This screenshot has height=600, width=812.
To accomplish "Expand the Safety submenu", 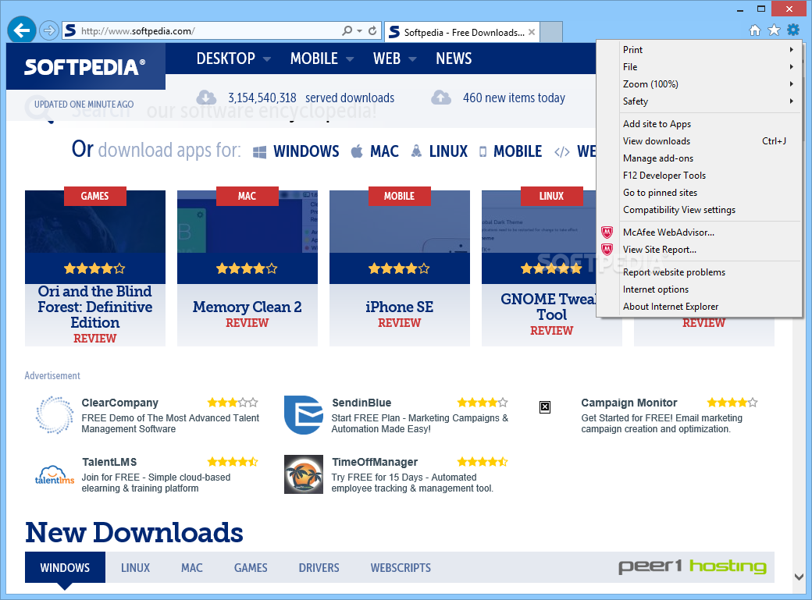I will tap(791, 101).
